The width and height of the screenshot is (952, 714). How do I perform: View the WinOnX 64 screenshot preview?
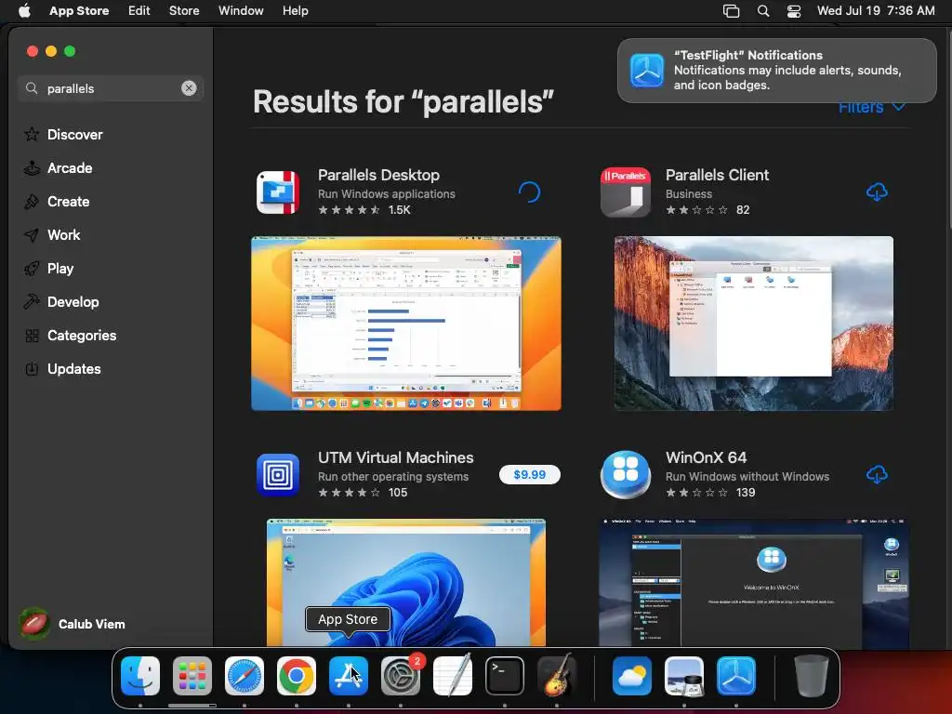click(x=753, y=582)
